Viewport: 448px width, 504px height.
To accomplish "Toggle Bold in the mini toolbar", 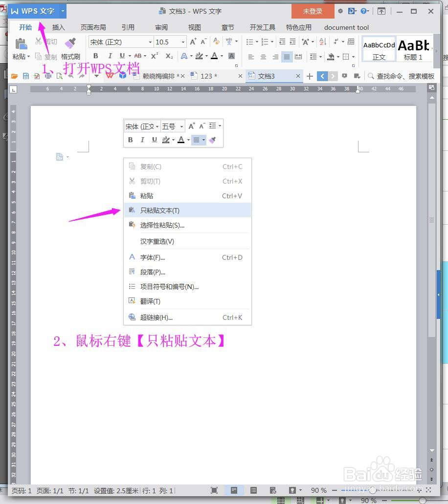I will (131, 140).
